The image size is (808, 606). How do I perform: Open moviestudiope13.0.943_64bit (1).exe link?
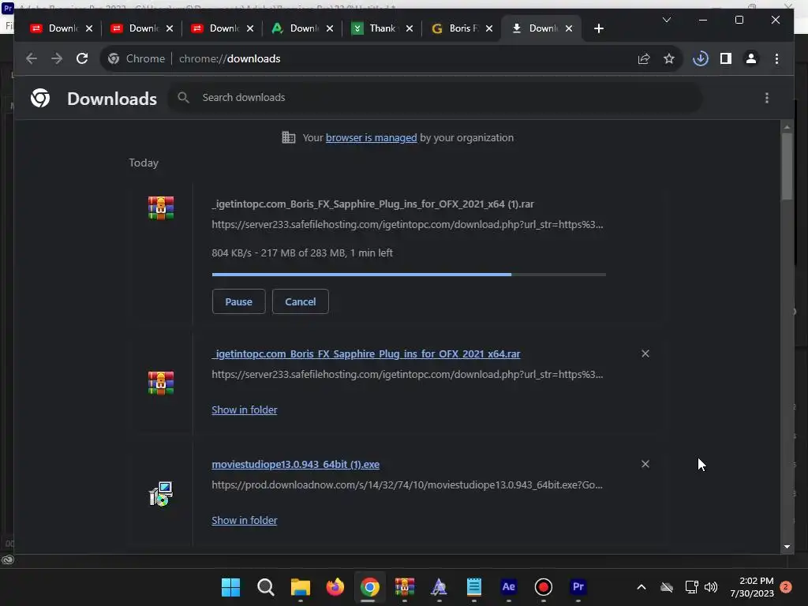295,464
